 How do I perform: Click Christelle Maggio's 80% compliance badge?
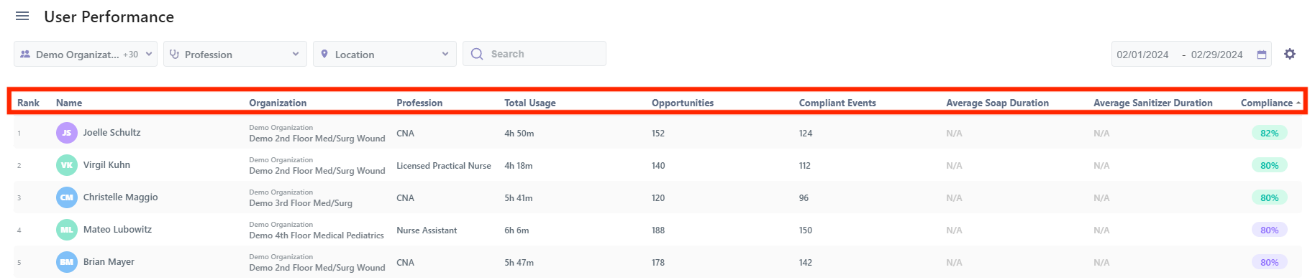coord(1270,197)
